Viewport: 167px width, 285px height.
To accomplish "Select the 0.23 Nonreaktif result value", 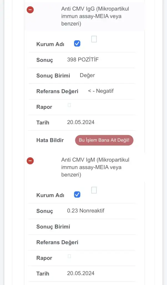I will coord(85,211).
